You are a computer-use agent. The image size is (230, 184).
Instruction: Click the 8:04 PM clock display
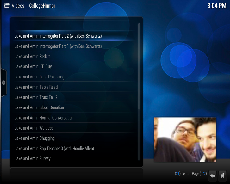[x=217, y=6]
